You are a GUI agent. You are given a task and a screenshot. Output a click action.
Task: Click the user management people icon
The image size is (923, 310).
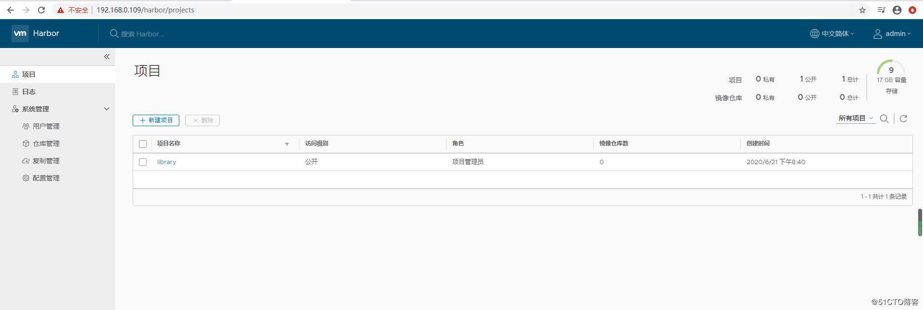click(x=26, y=126)
